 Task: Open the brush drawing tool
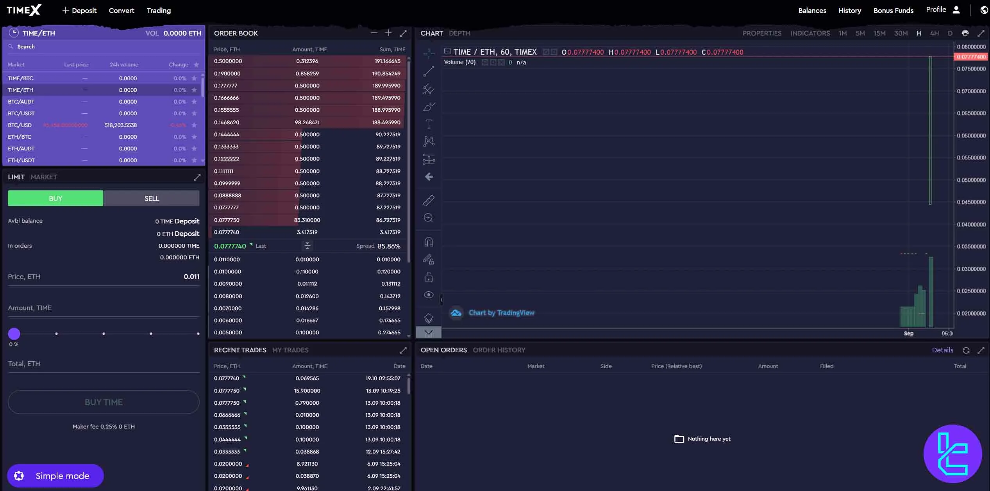[x=429, y=107]
